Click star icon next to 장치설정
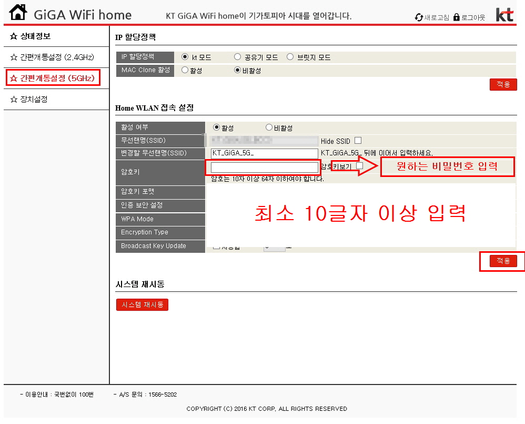 13,99
